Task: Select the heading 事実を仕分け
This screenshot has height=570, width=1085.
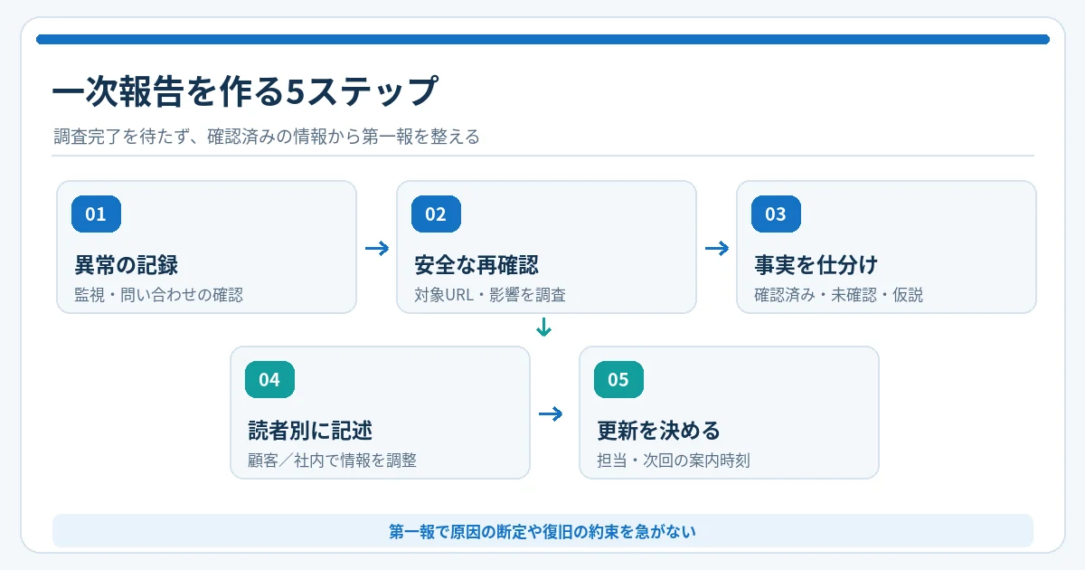Action: click(x=816, y=265)
